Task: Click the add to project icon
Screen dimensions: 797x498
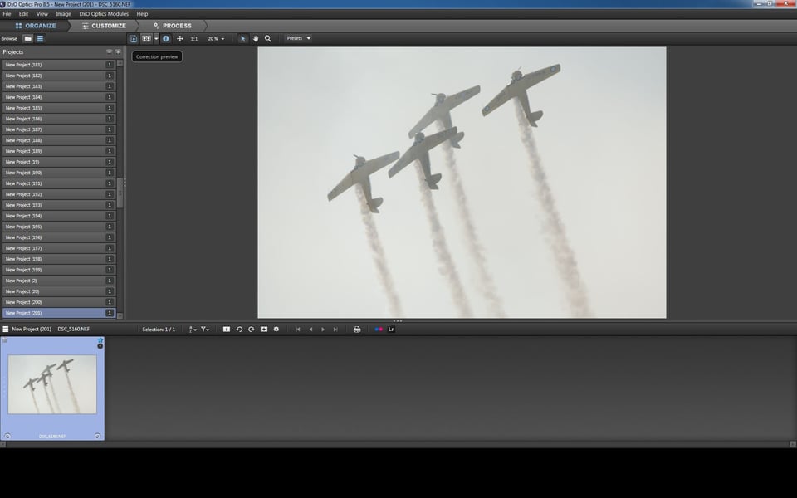Action: 264,330
